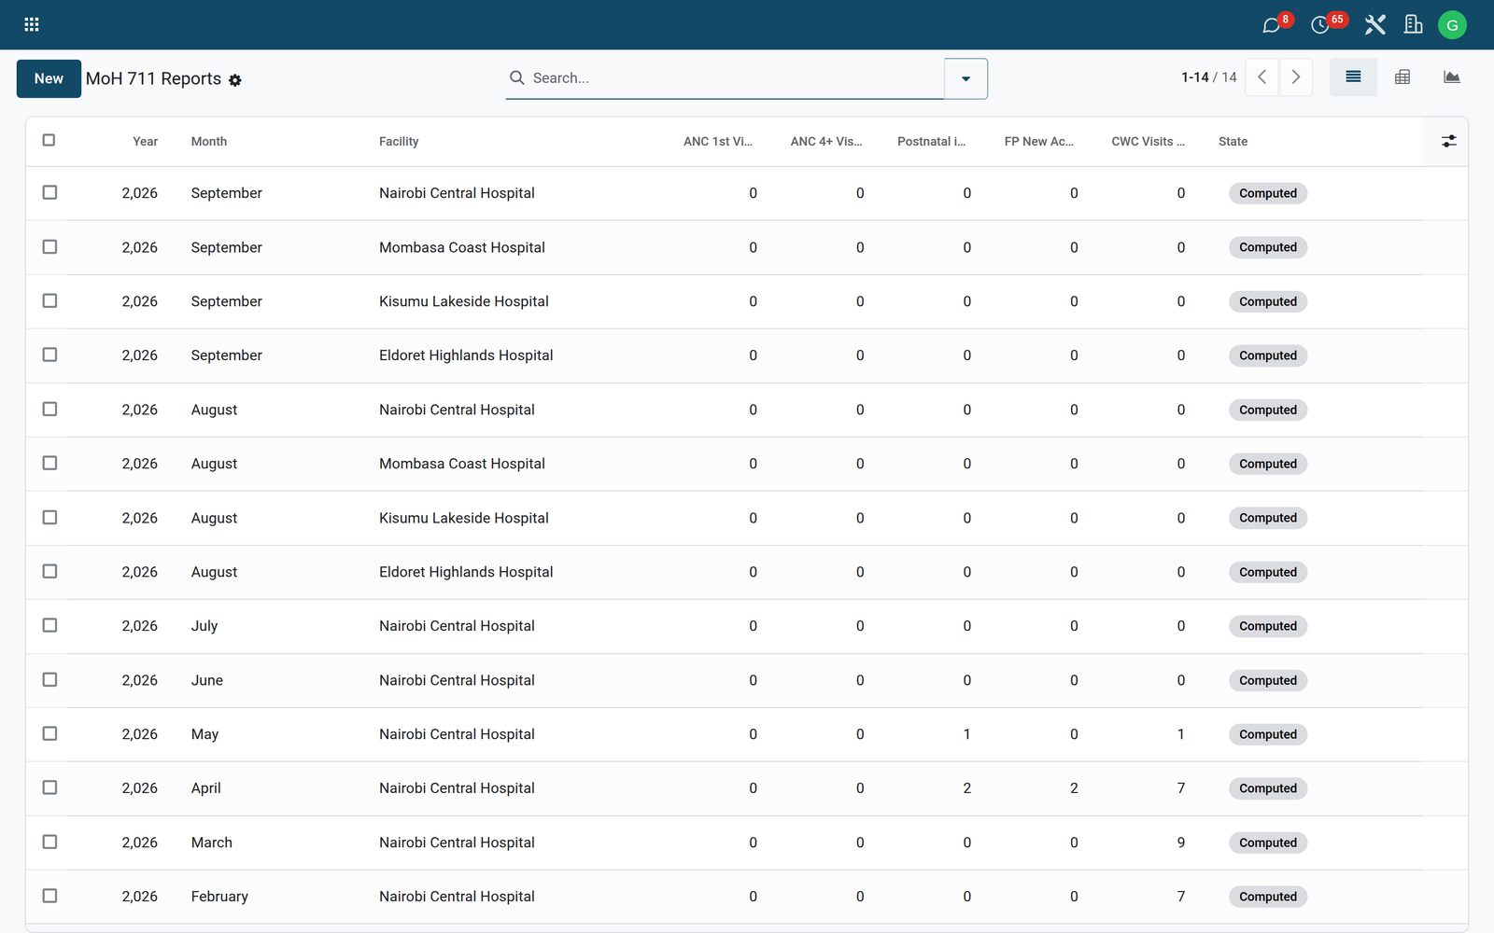Go to next page of records
Viewport: 1494px width, 933px height.
click(x=1296, y=77)
